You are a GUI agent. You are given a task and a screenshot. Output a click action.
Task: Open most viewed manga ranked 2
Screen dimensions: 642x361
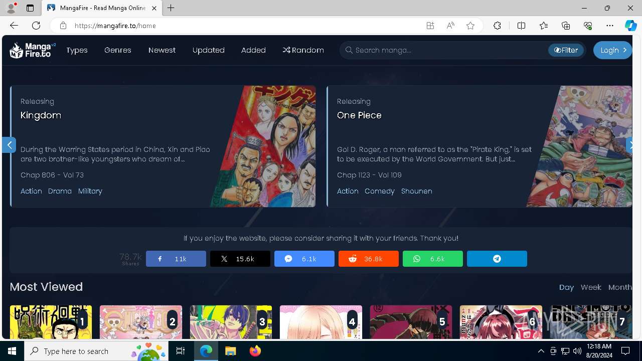[141, 322]
